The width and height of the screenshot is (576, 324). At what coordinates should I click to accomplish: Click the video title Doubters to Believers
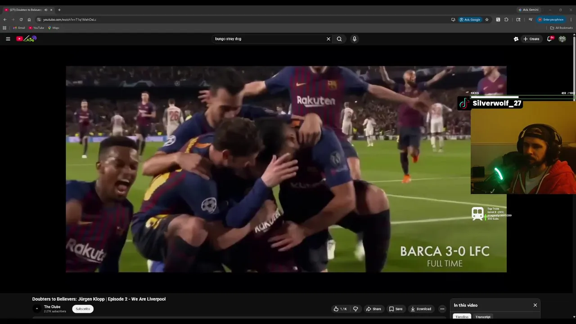99,299
